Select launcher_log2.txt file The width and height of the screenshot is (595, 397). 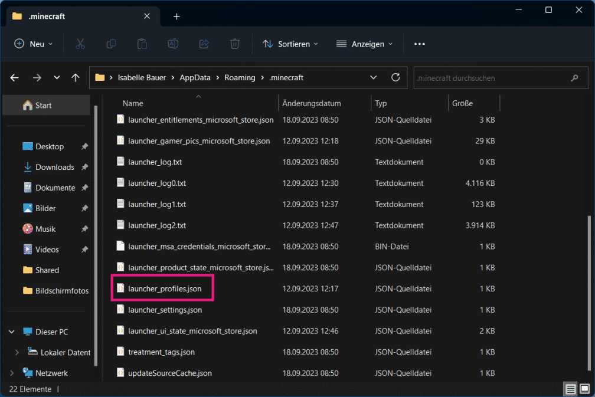(157, 225)
